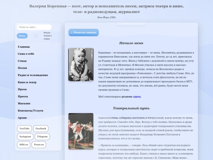Navigate to the Пресса section
The height and width of the screenshot is (160, 213).
(x=23, y=96)
